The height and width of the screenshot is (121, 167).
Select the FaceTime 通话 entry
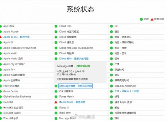coord(11,86)
